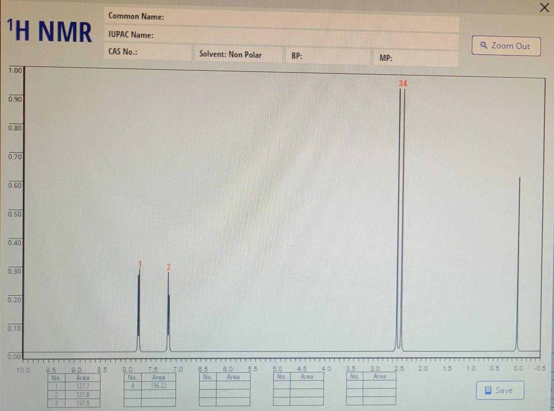The height and width of the screenshot is (411, 554).
Task: Click the floppy disk icon on Save button
Action: 487,390
